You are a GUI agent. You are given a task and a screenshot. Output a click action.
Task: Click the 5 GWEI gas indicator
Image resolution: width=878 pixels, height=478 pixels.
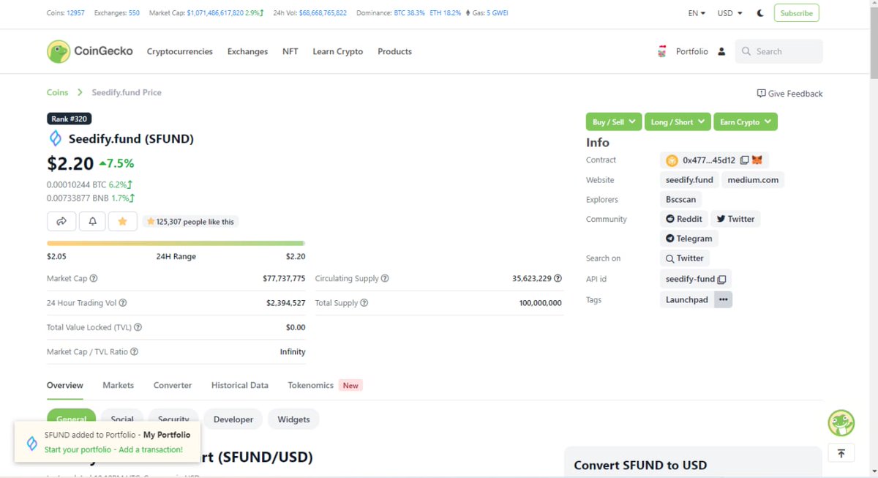pos(497,13)
